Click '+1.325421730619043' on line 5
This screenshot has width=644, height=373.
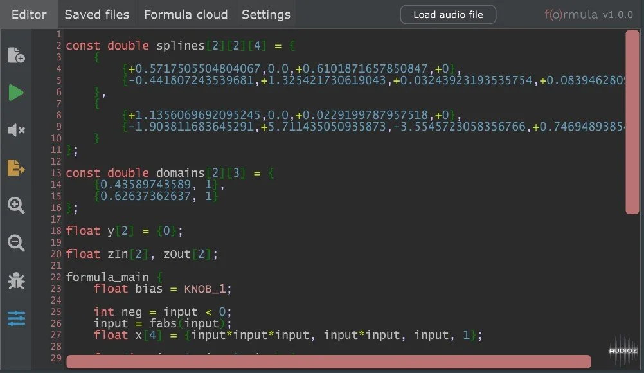[324, 80]
